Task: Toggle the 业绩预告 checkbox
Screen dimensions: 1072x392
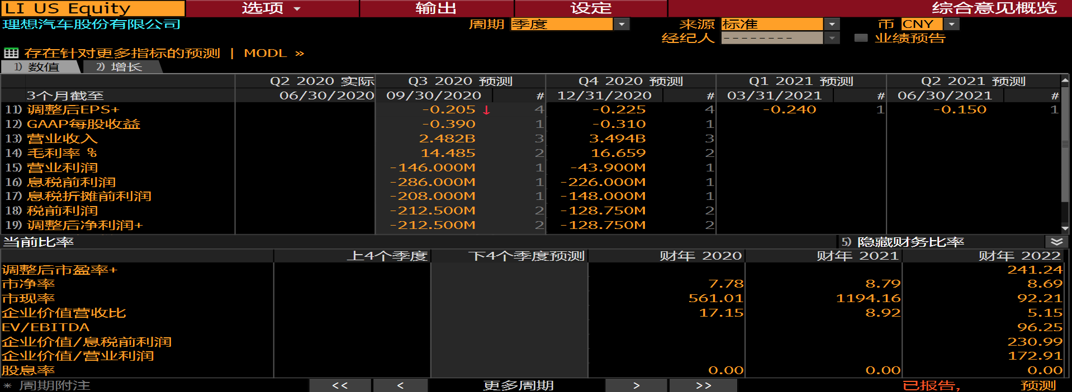Action: [x=861, y=38]
